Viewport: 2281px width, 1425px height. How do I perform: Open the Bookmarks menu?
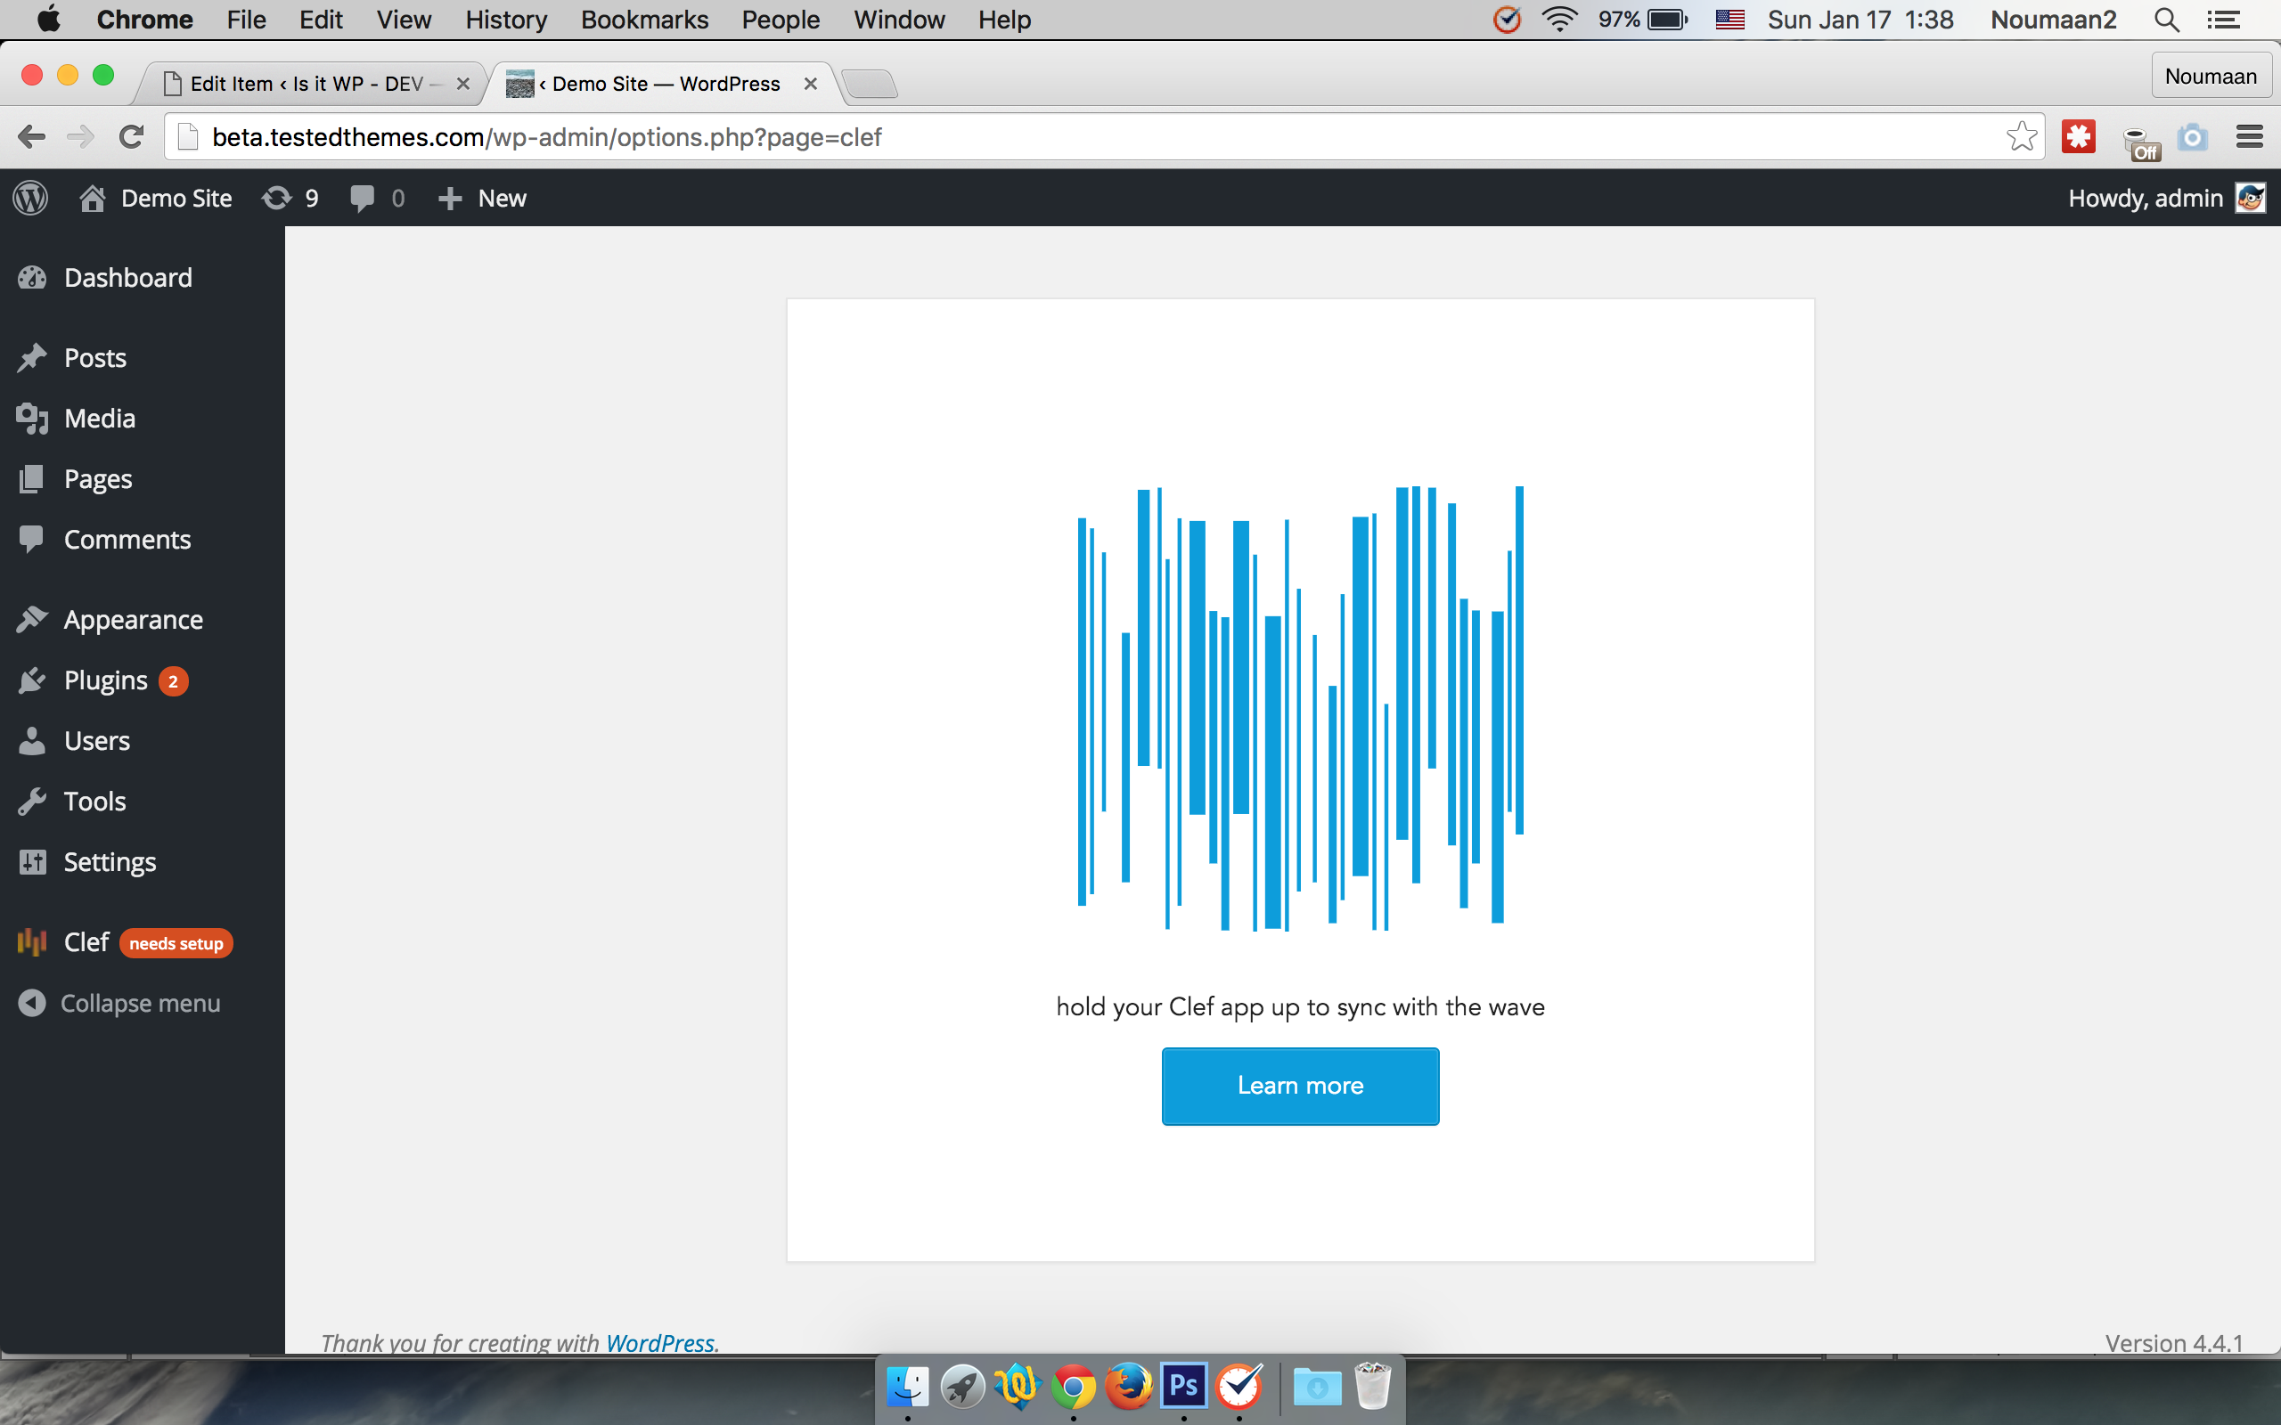pyautogui.click(x=645, y=19)
